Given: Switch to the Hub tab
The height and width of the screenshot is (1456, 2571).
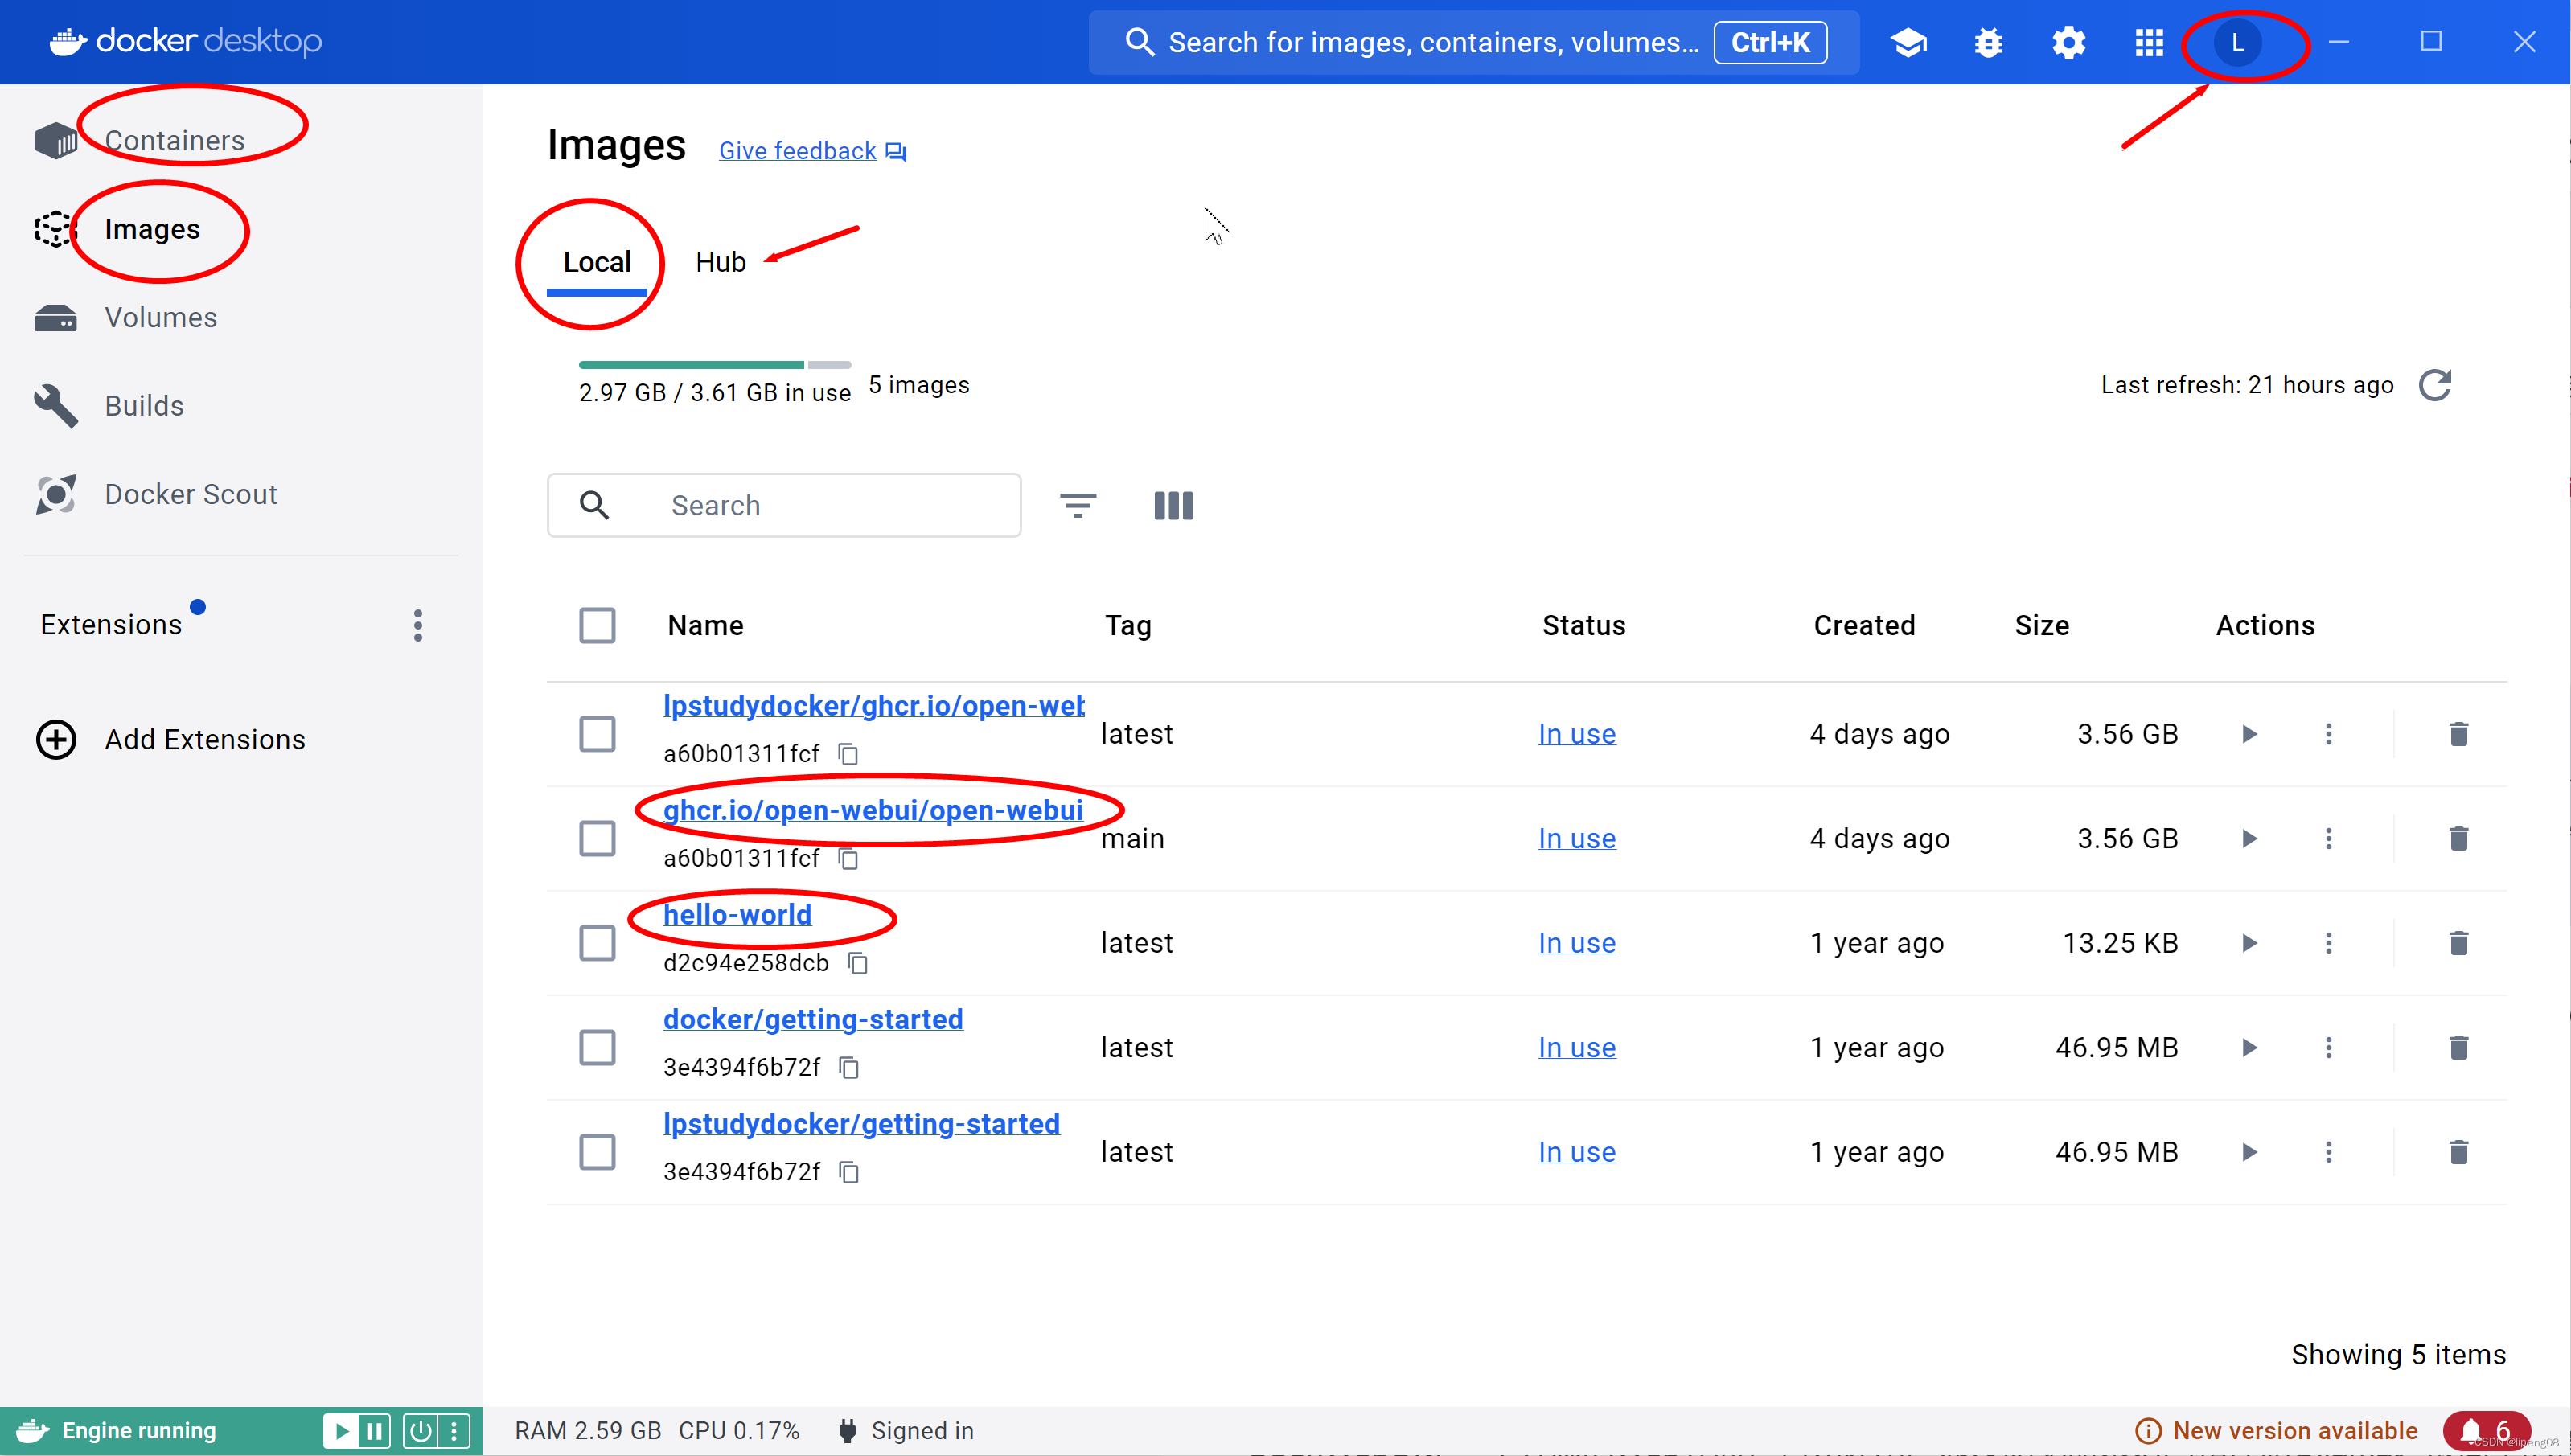Looking at the screenshot, I should pyautogui.click(x=721, y=261).
